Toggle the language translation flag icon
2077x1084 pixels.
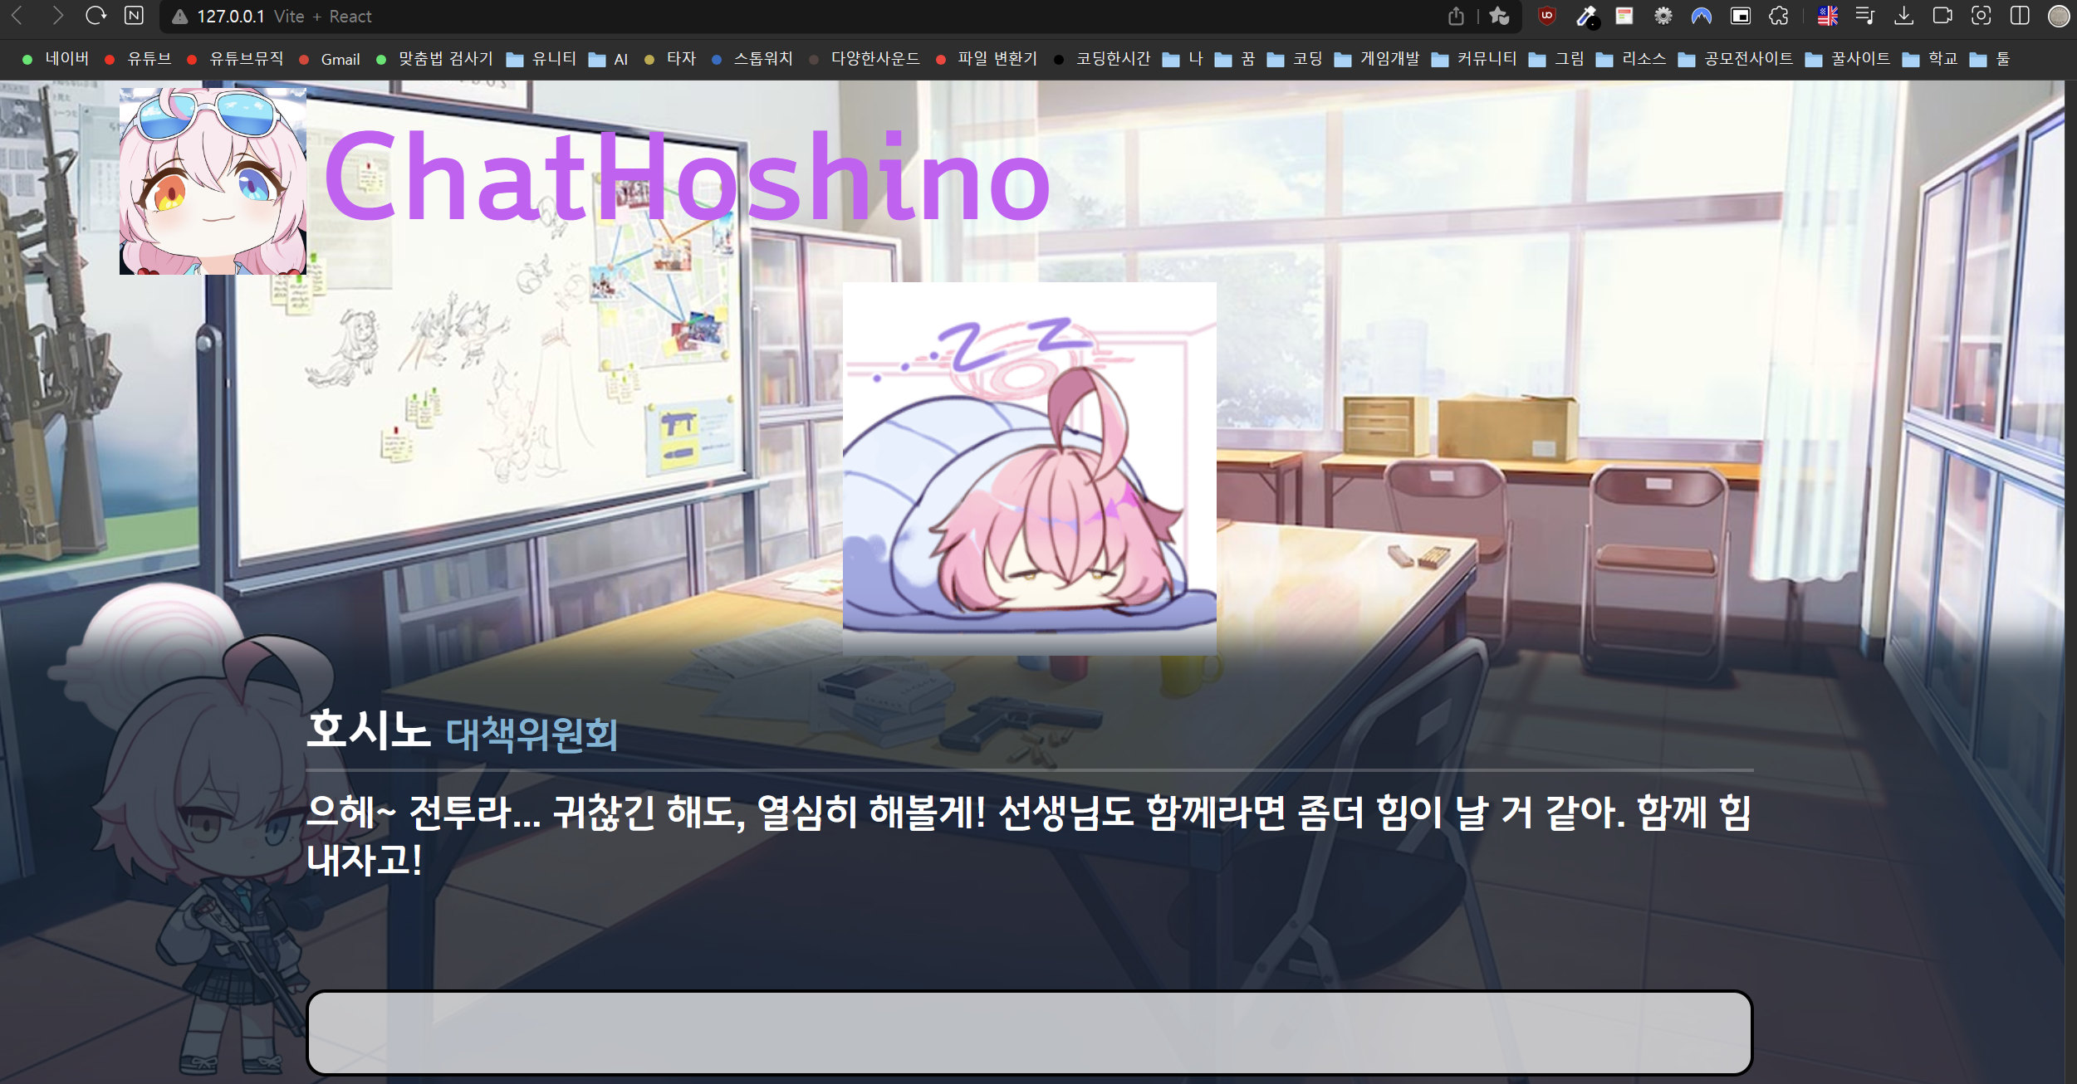click(x=1828, y=16)
